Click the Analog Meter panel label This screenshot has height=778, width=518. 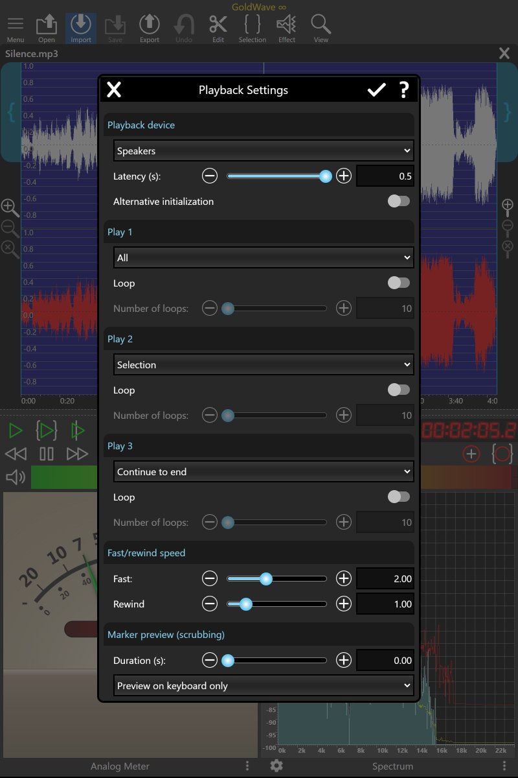coord(120,766)
